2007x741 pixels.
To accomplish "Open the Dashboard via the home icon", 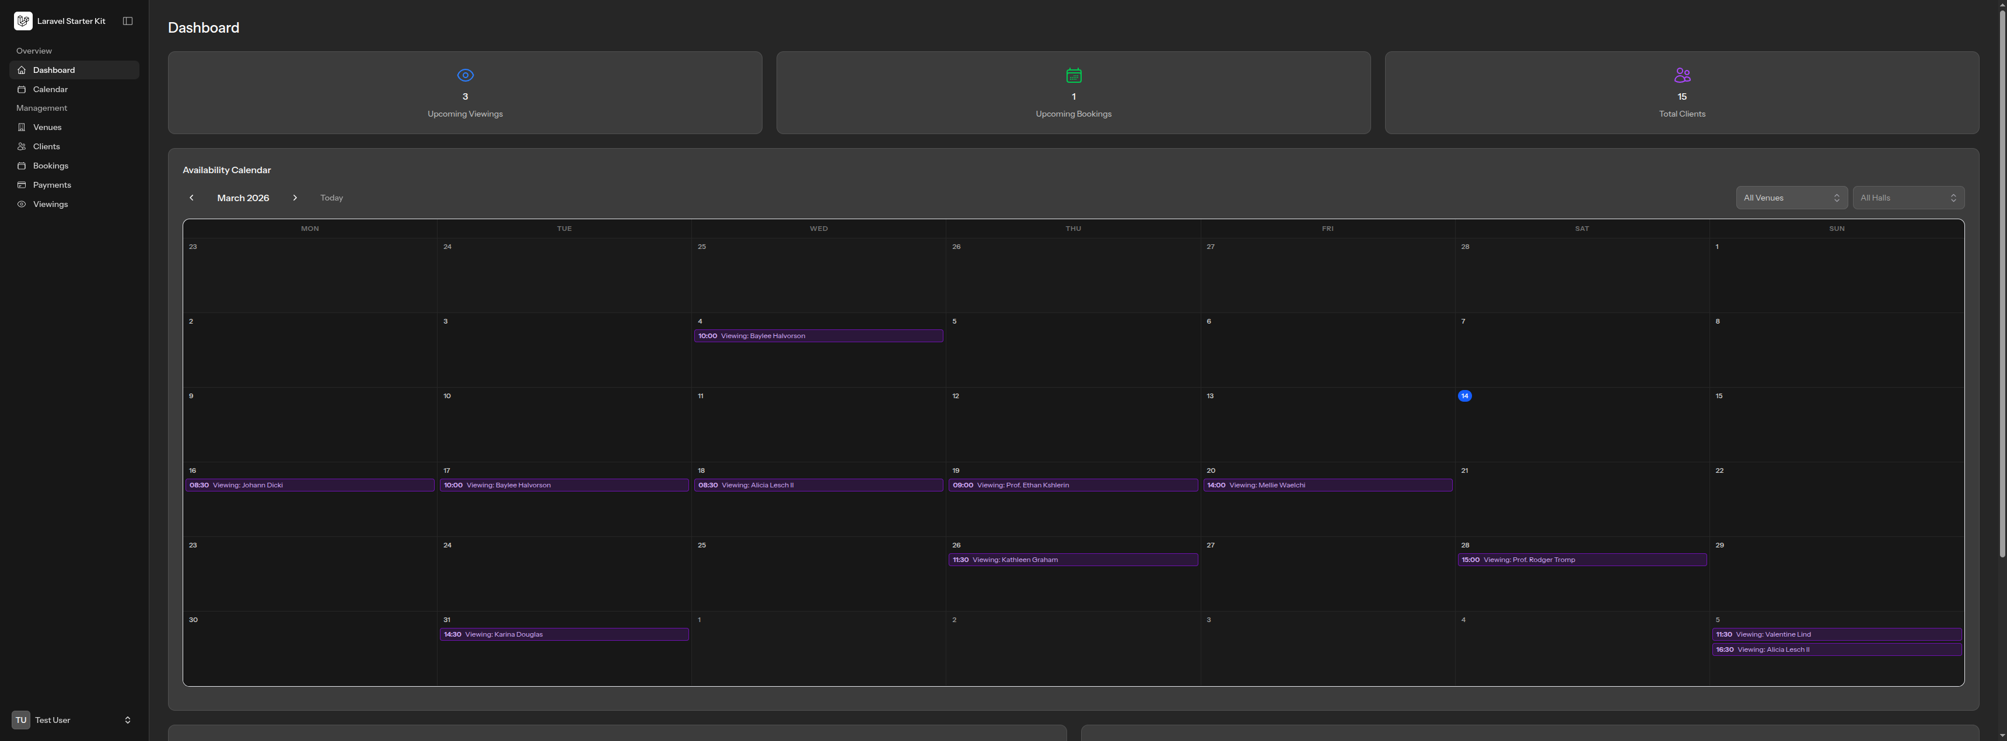I will (x=23, y=69).
